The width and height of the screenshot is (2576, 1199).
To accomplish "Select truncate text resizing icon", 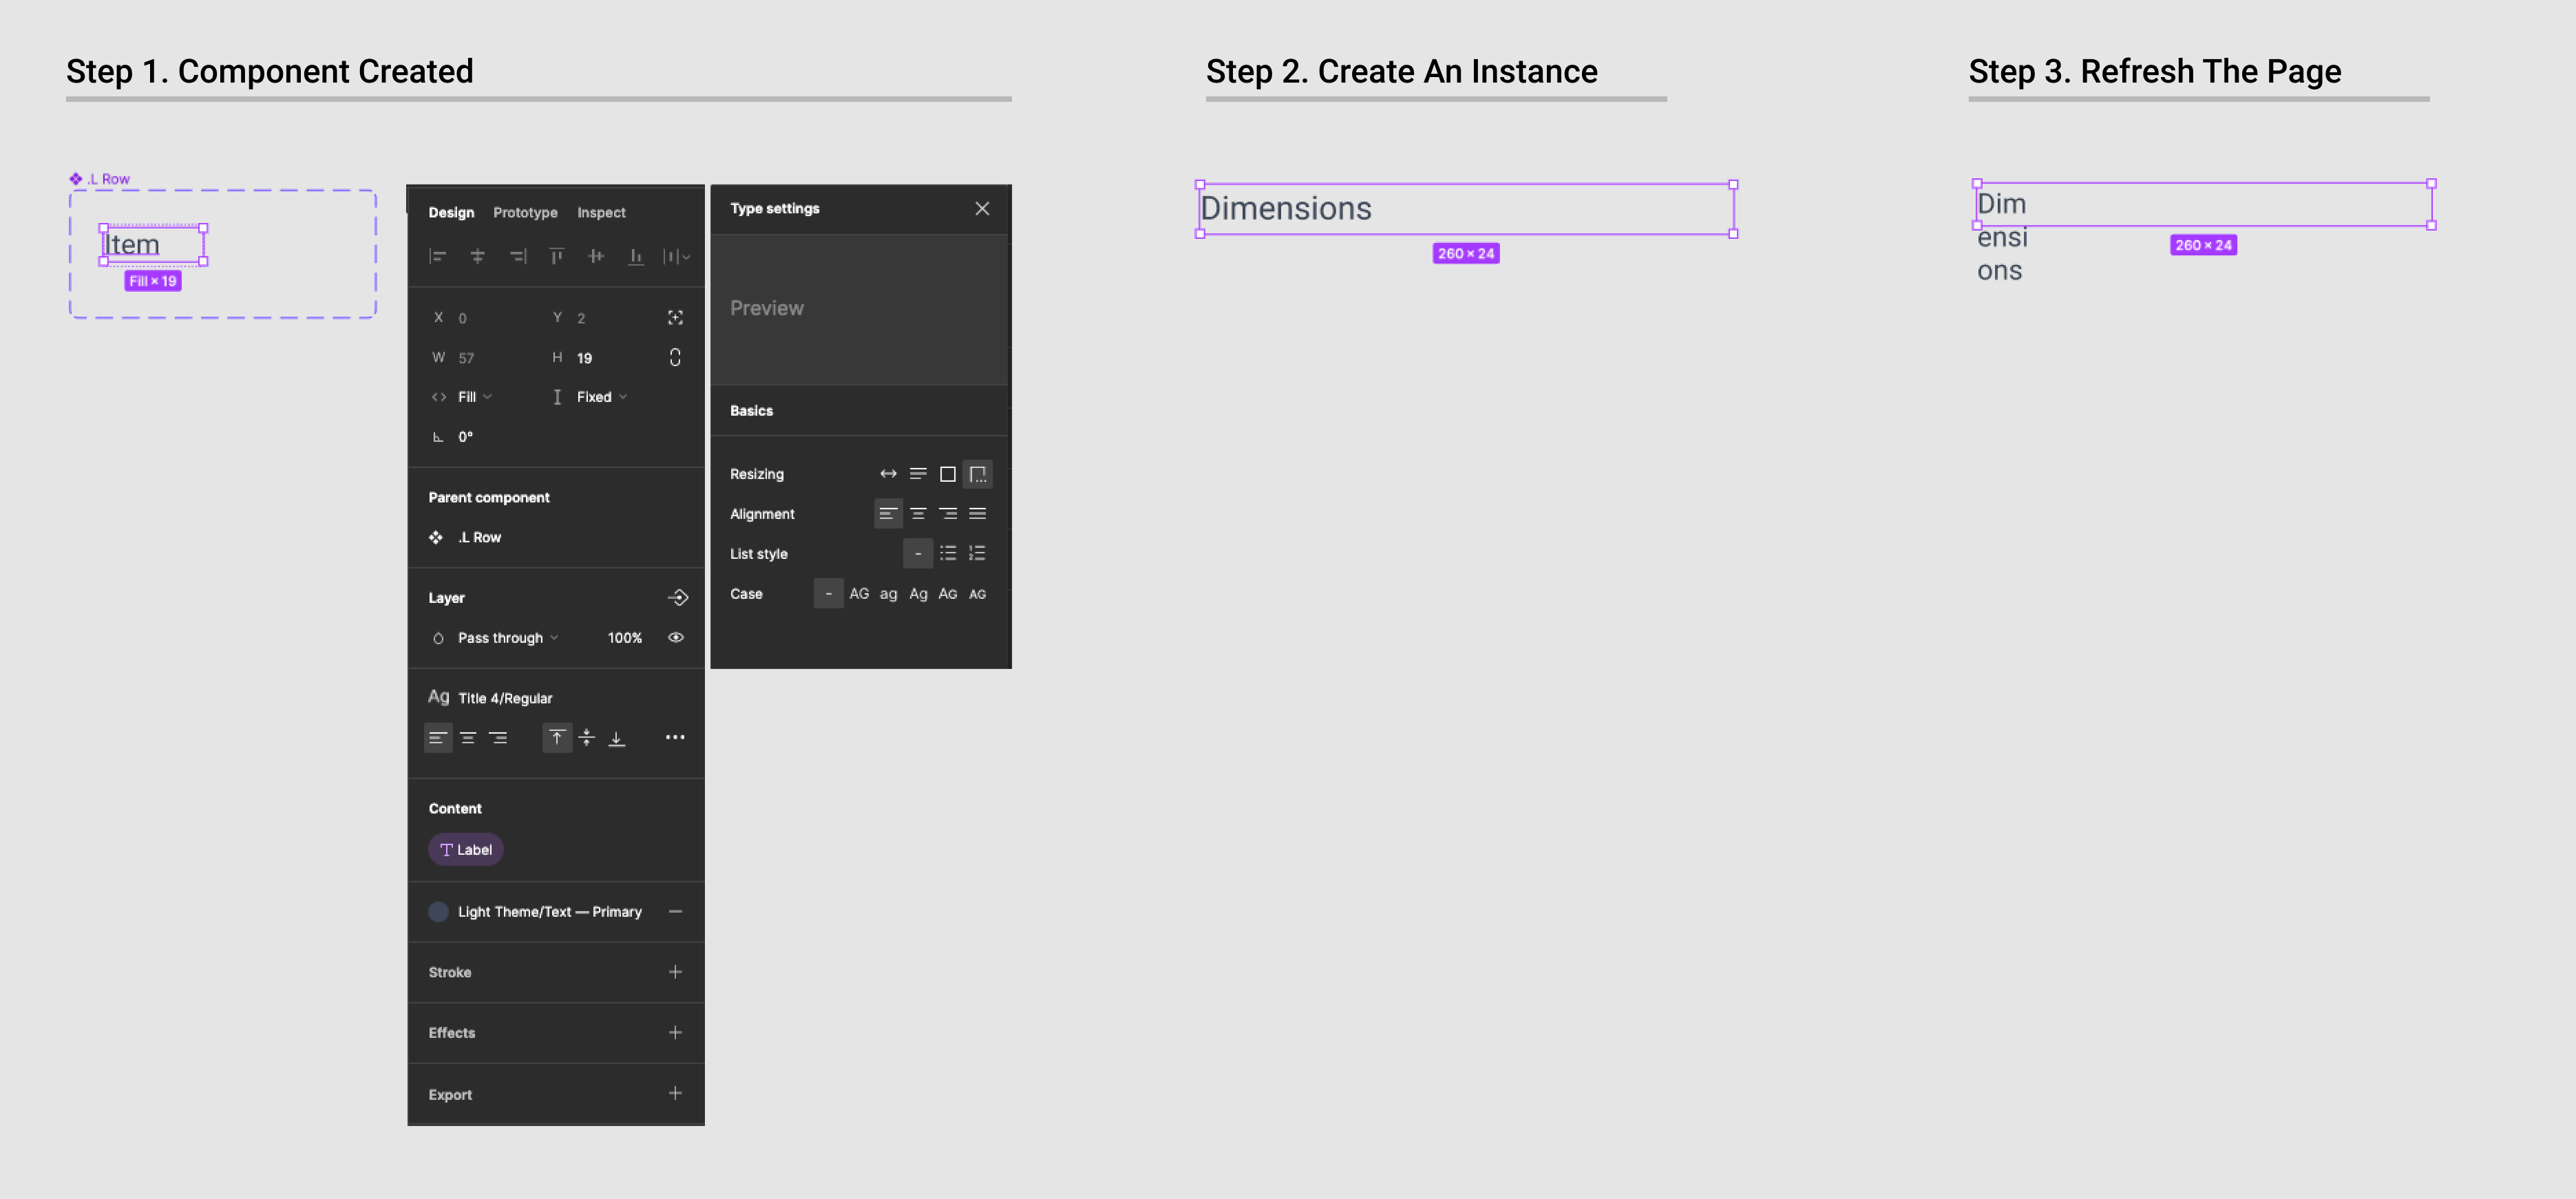I will [x=978, y=474].
